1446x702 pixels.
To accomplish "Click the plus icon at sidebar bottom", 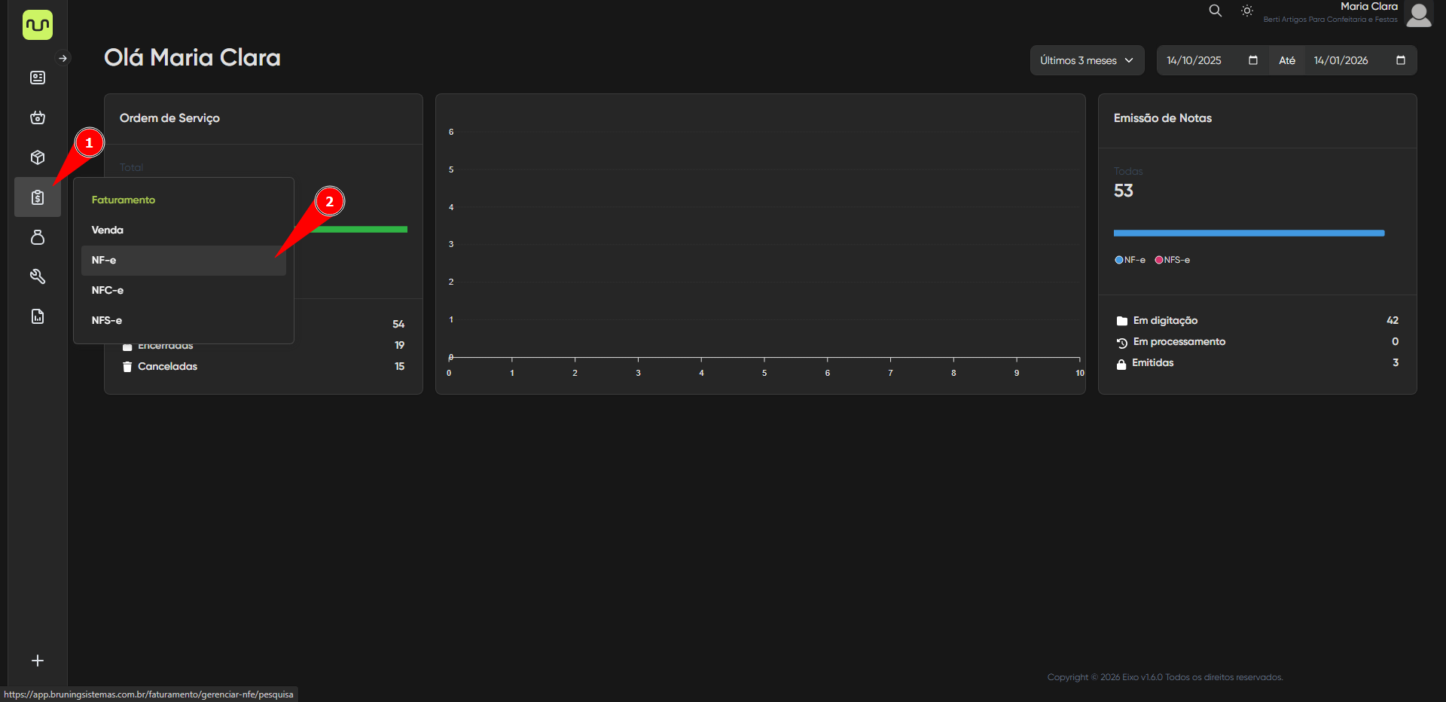I will click(x=38, y=661).
